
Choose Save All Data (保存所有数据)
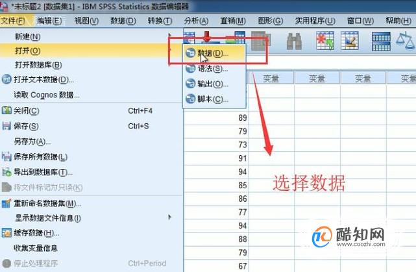click(92, 157)
